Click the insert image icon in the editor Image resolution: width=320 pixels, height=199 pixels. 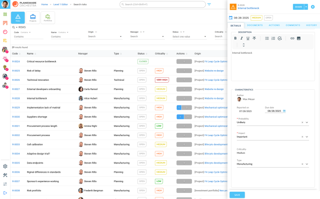click(299, 38)
